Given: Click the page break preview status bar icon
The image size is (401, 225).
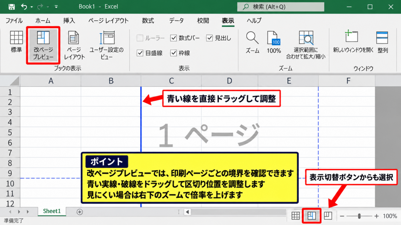Looking at the screenshot, I should [312, 216].
